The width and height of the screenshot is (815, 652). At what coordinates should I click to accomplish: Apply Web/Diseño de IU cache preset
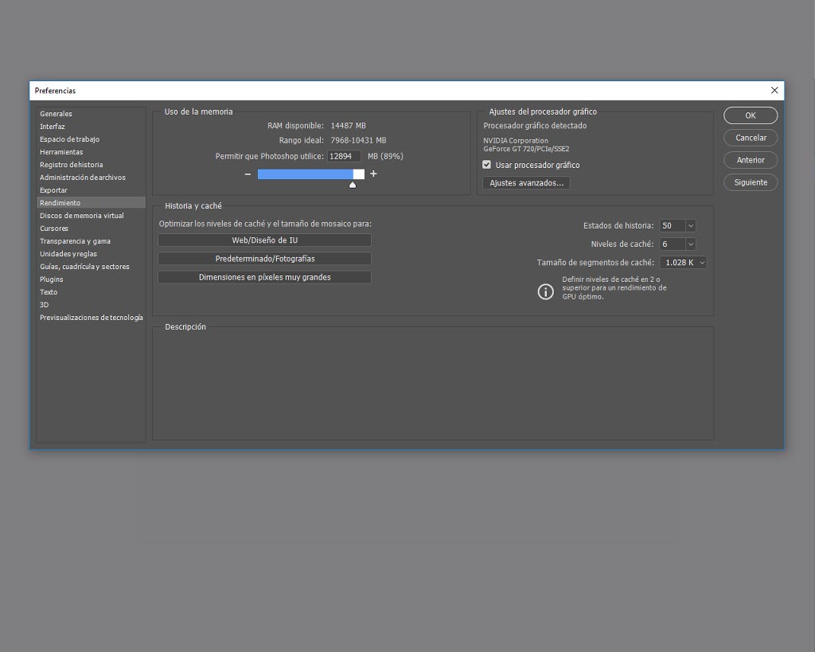264,240
